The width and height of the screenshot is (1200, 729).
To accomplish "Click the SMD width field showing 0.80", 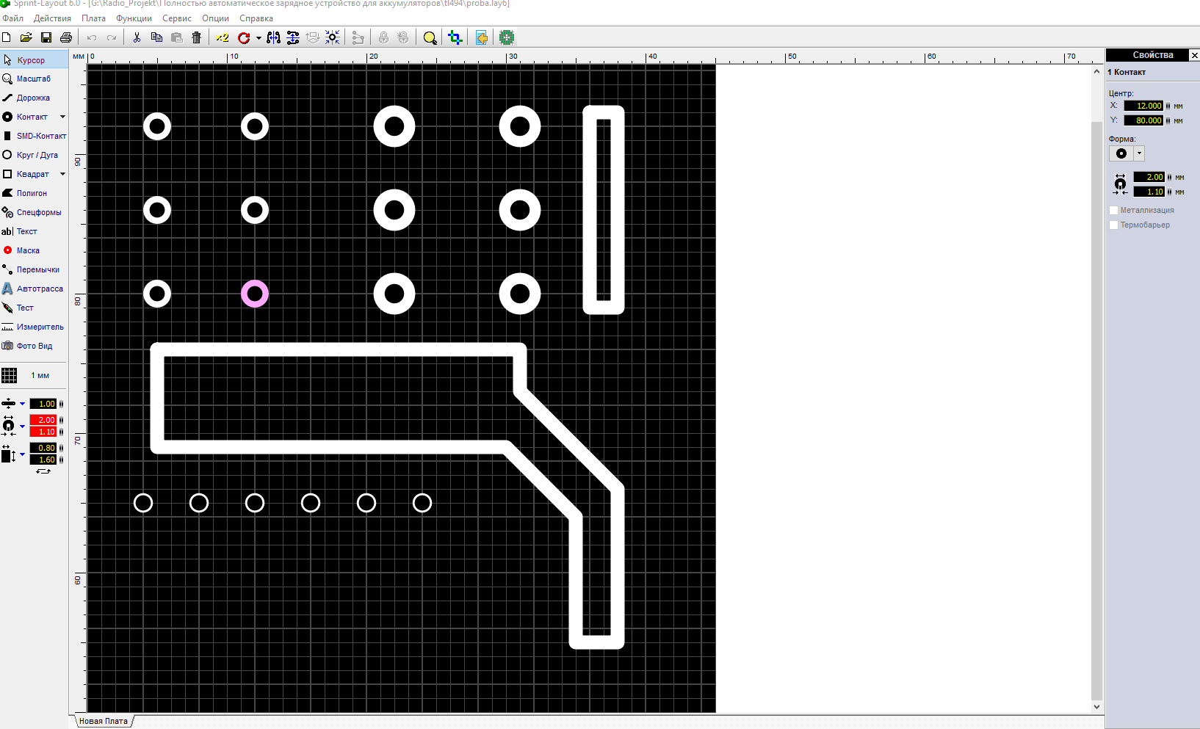I will coord(43,448).
